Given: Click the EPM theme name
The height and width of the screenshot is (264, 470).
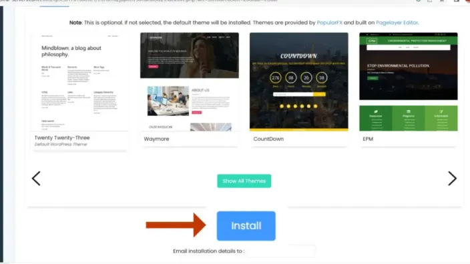Looking at the screenshot, I should tap(368, 139).
